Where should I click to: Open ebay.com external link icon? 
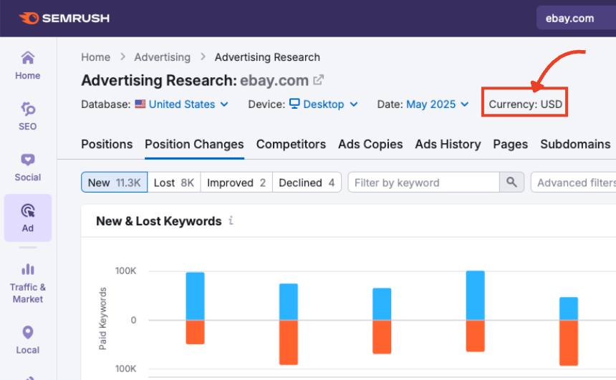[319, 80]
